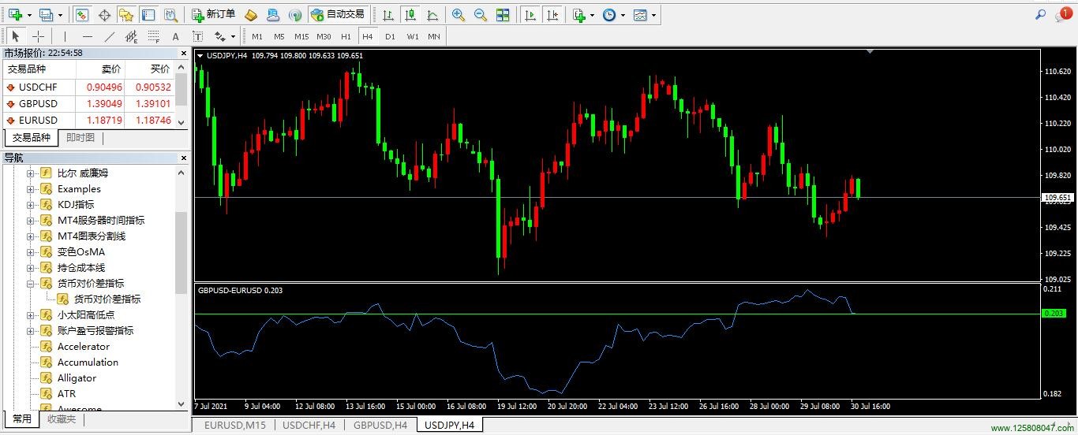Open the indicators list dropdown arrow
1078x435 pixels.
(x=593, y=15)
